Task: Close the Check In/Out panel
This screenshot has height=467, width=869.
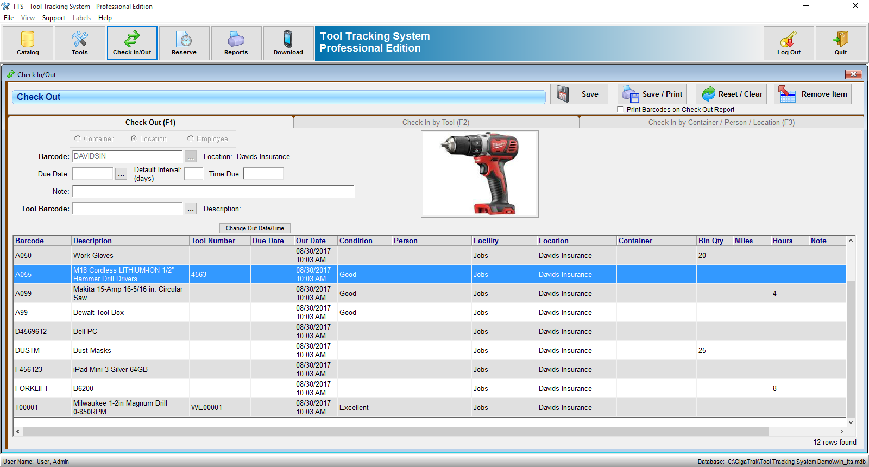Action: [x=853, y=74]
